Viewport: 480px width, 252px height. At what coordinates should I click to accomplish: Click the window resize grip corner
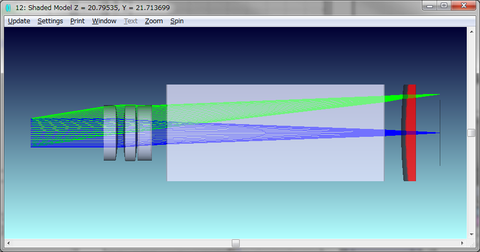pos(472,244)
